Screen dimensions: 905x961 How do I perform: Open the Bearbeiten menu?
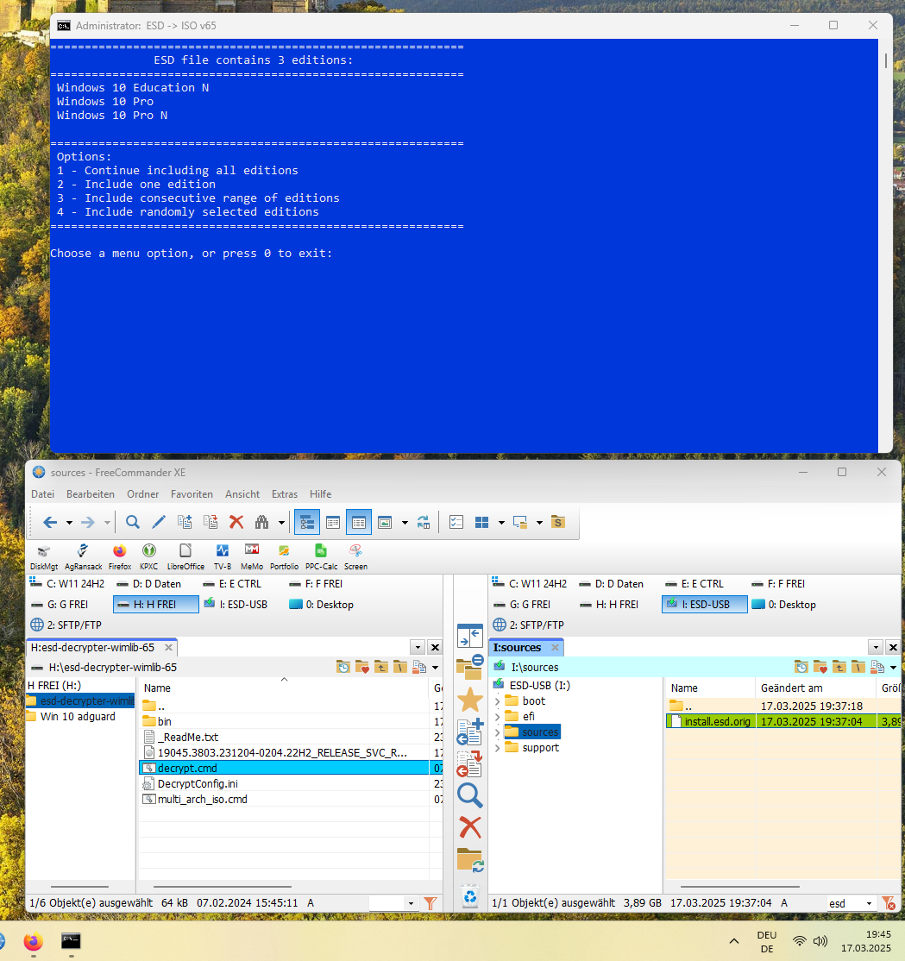click(91, 494)
